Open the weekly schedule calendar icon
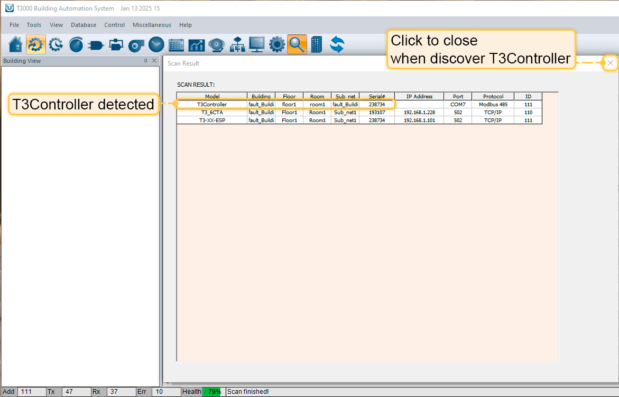The height and width of the screenshot is (397, 619). 176,45
